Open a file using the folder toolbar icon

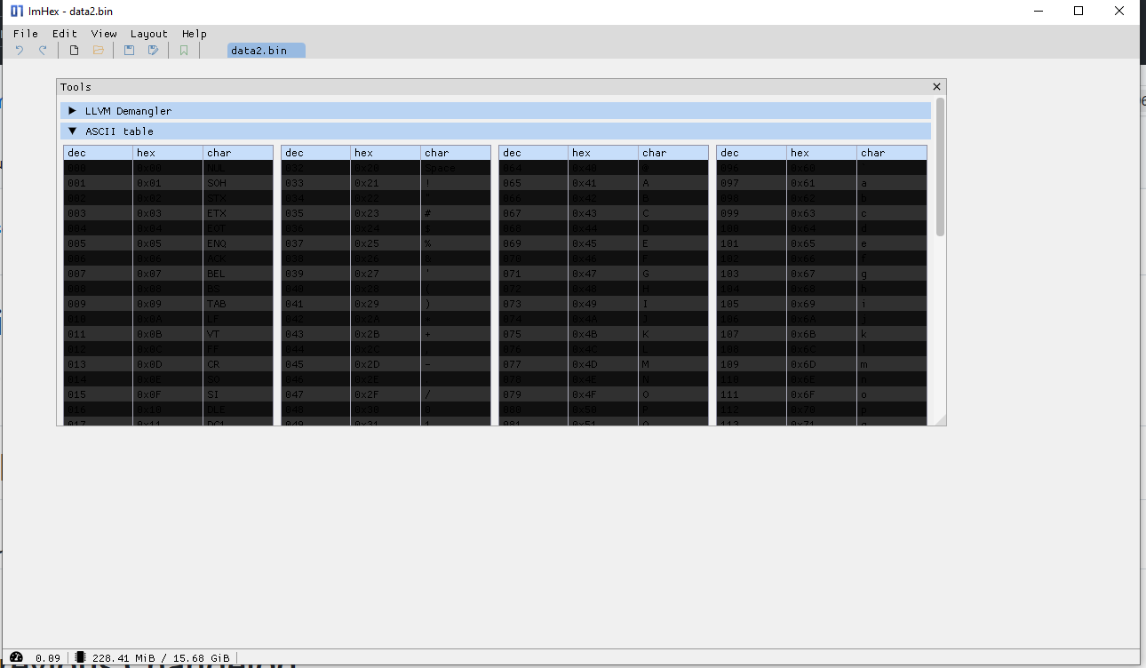(x=98, y=50)
